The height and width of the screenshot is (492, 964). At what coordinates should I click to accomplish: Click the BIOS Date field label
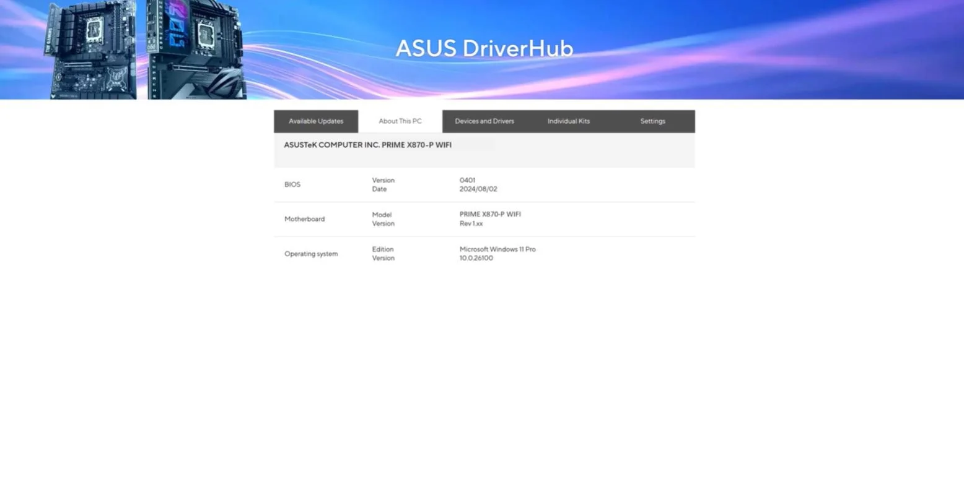click(x=379, y=189)
